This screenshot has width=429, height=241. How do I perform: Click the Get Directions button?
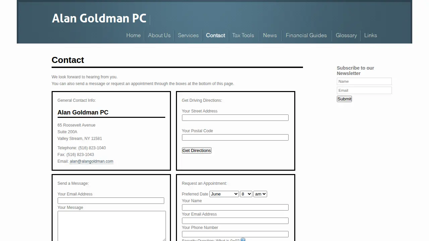click(x=197, y=151)
